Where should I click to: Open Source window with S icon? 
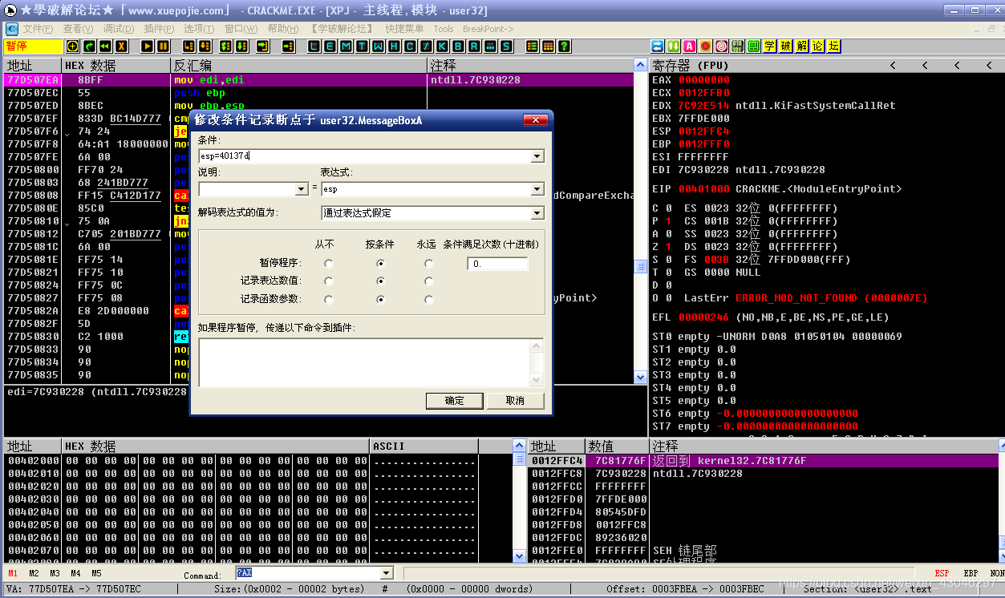[x=506, y=46]
